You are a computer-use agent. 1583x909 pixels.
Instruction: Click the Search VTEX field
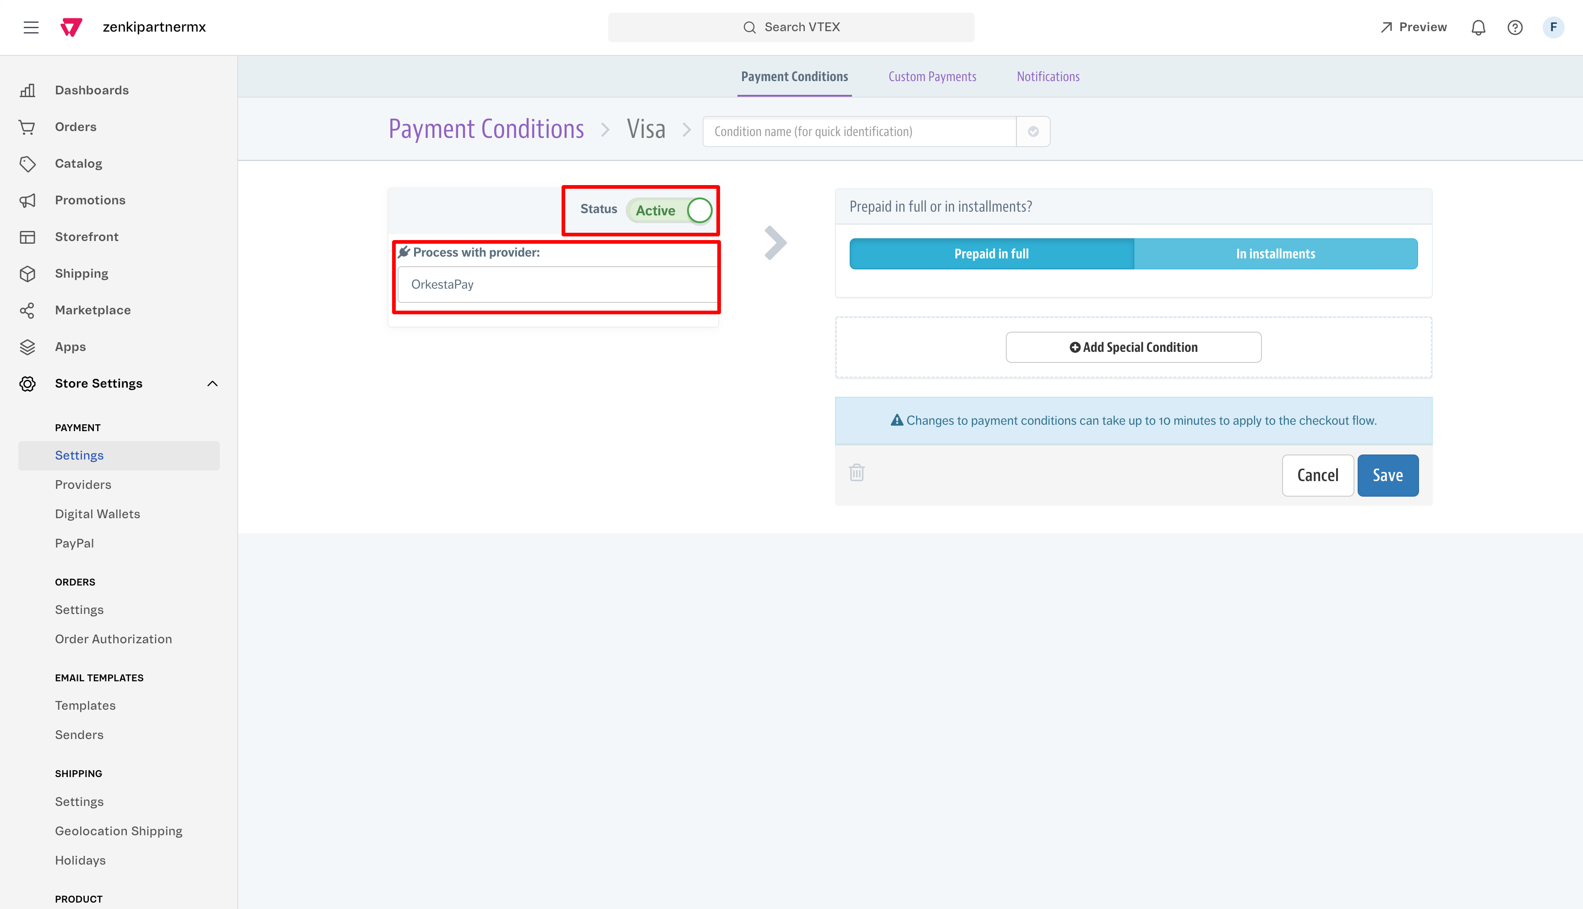791,27
